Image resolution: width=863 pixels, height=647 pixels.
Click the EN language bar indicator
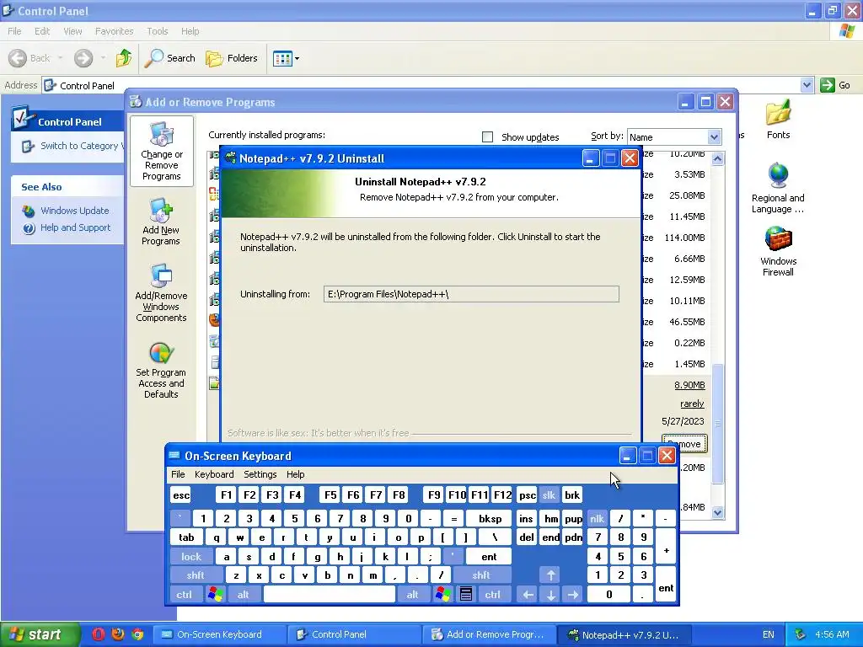point(769,634)
